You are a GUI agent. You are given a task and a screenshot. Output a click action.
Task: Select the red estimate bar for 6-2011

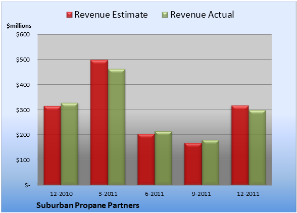tap(146, 159)
